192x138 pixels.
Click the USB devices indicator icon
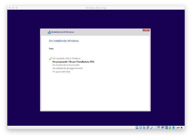coord(152,127)
